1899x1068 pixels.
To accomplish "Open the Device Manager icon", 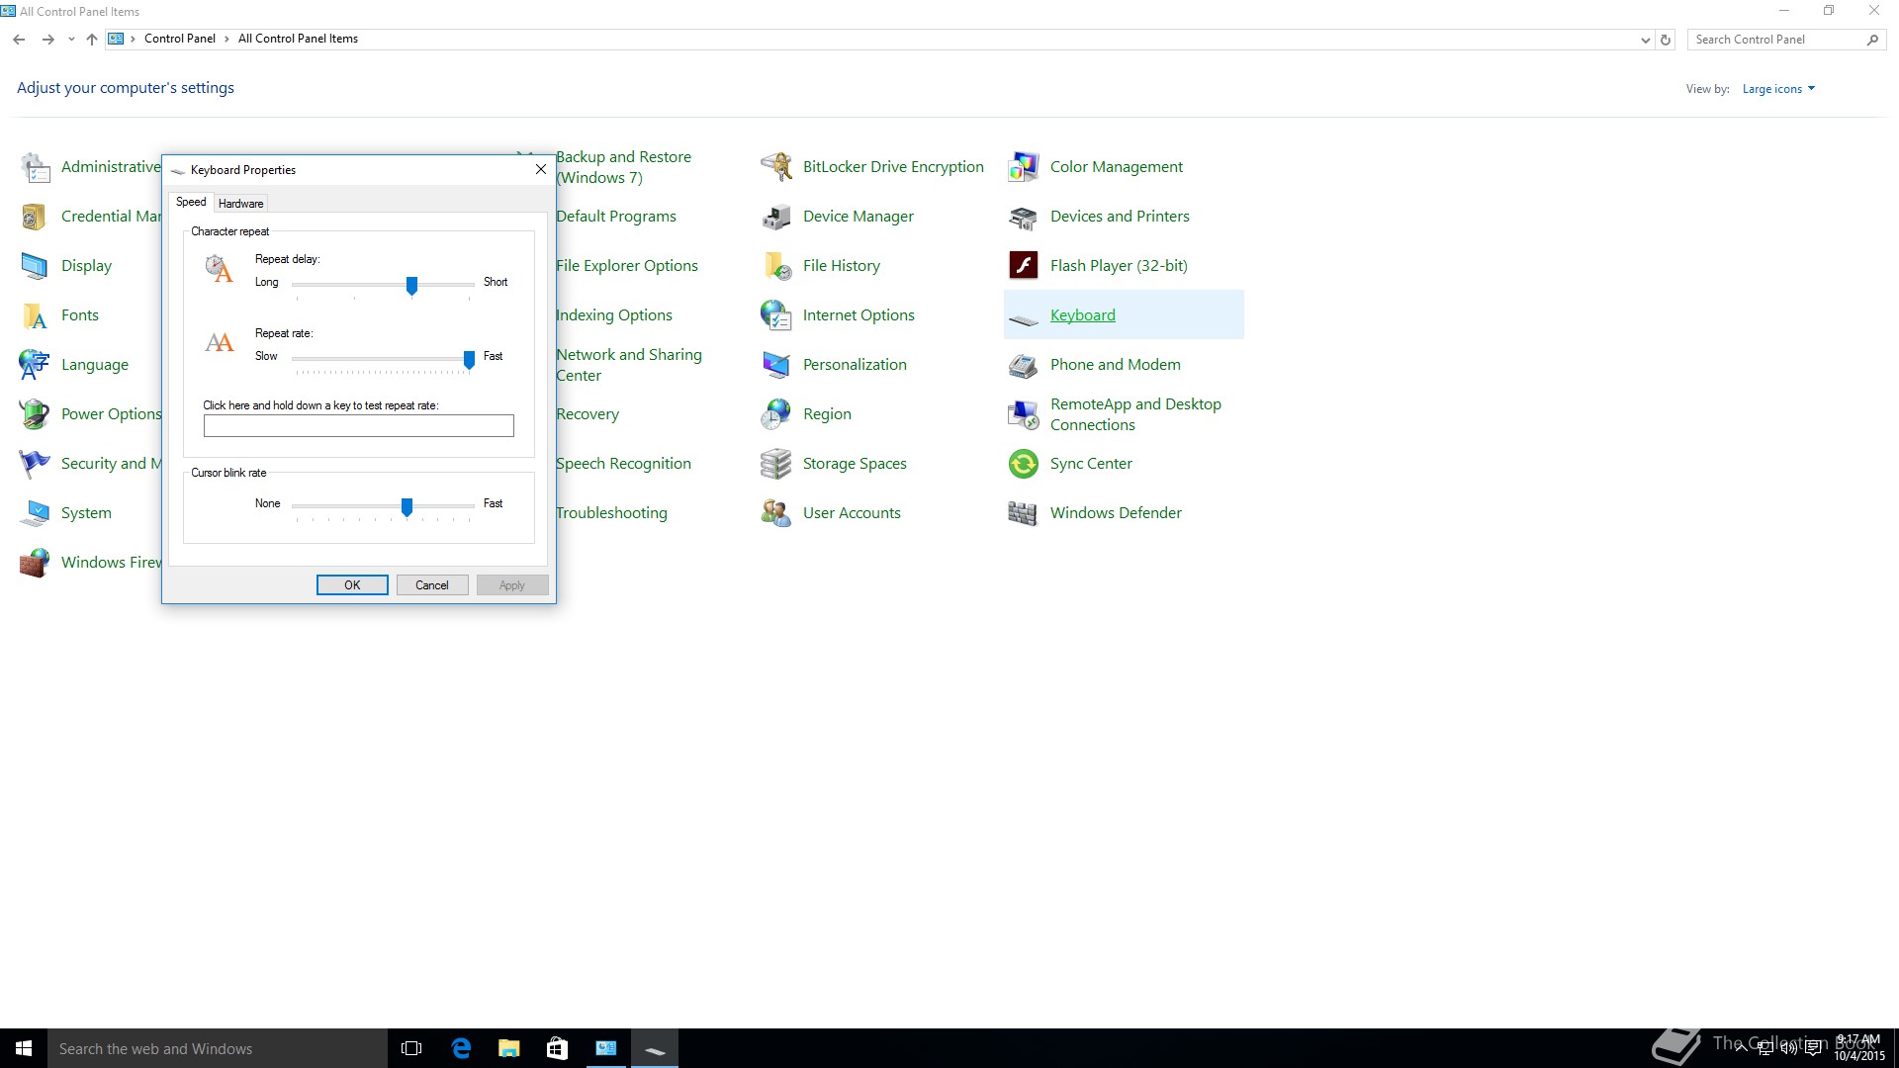I will [776, 217].
